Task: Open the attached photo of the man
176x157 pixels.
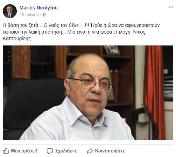Action: click(88, 93)
